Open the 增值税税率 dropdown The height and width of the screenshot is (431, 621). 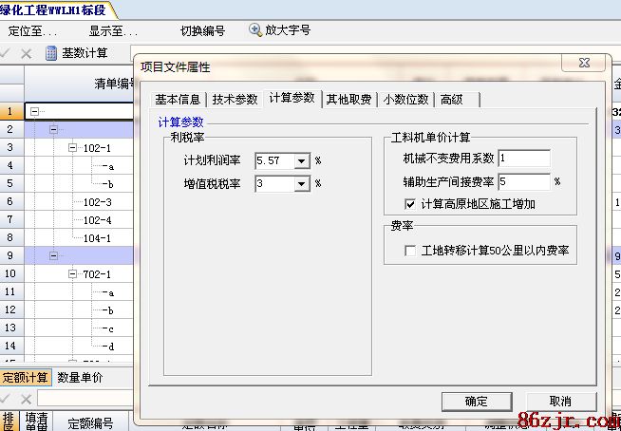point(302,183)
